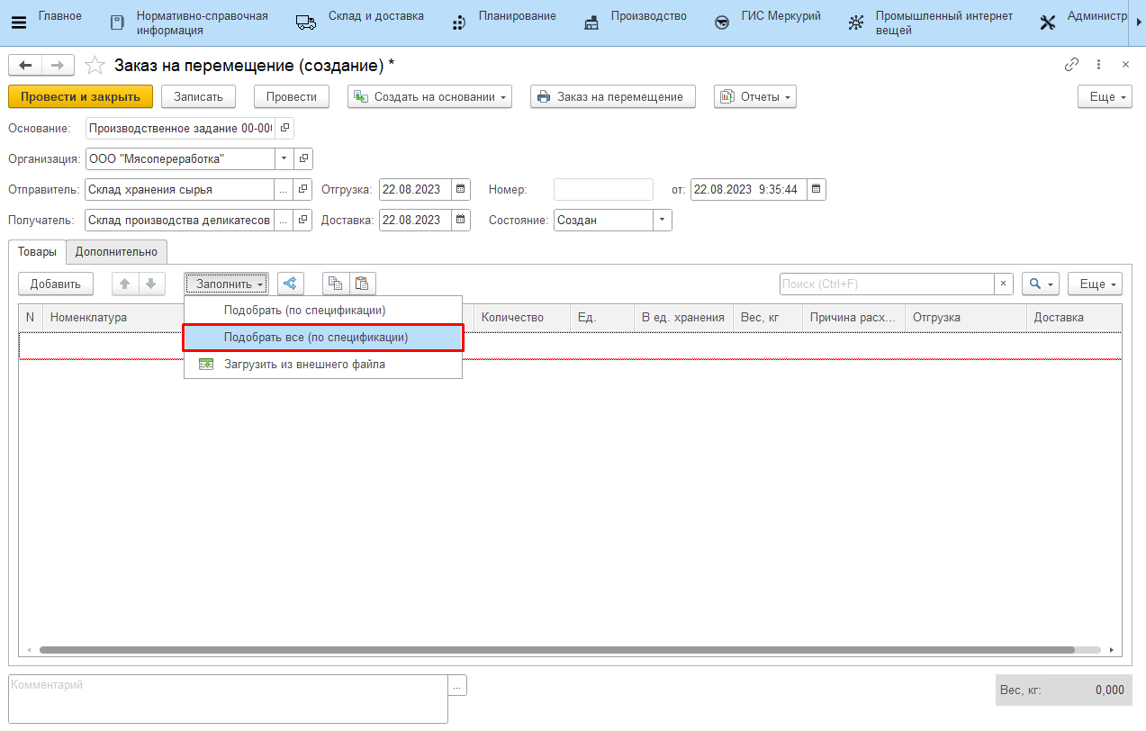
Task: Expand the Организация dropdown arrow
Action: 284,158
